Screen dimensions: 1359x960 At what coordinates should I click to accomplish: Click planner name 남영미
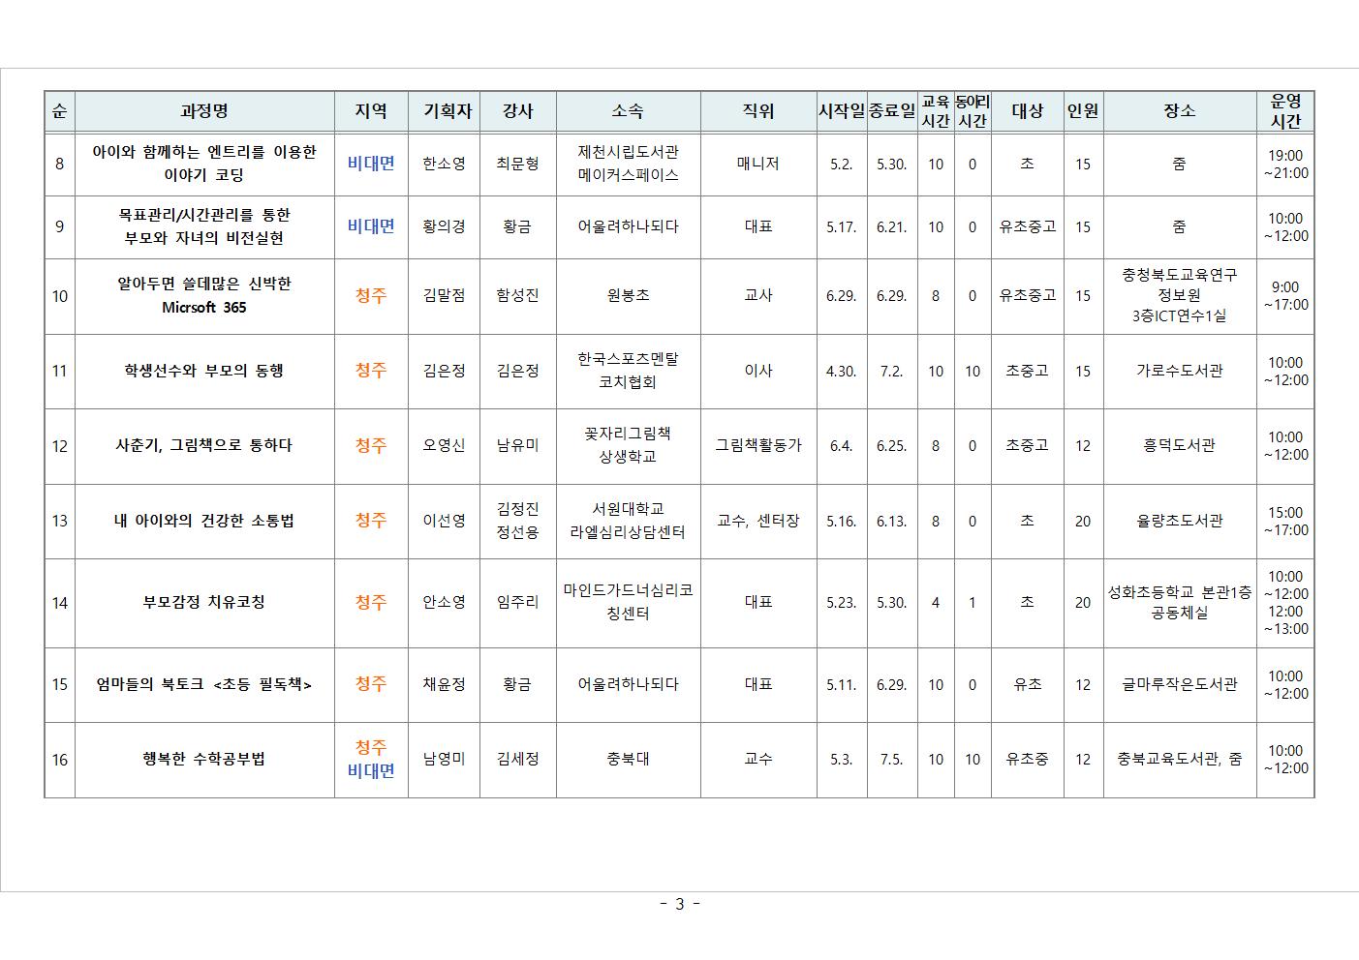(x=444, y=759)
